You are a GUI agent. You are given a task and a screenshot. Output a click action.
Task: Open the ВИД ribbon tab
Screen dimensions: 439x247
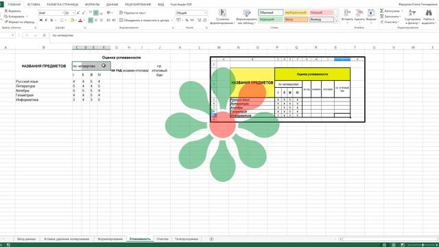[161, 5]
